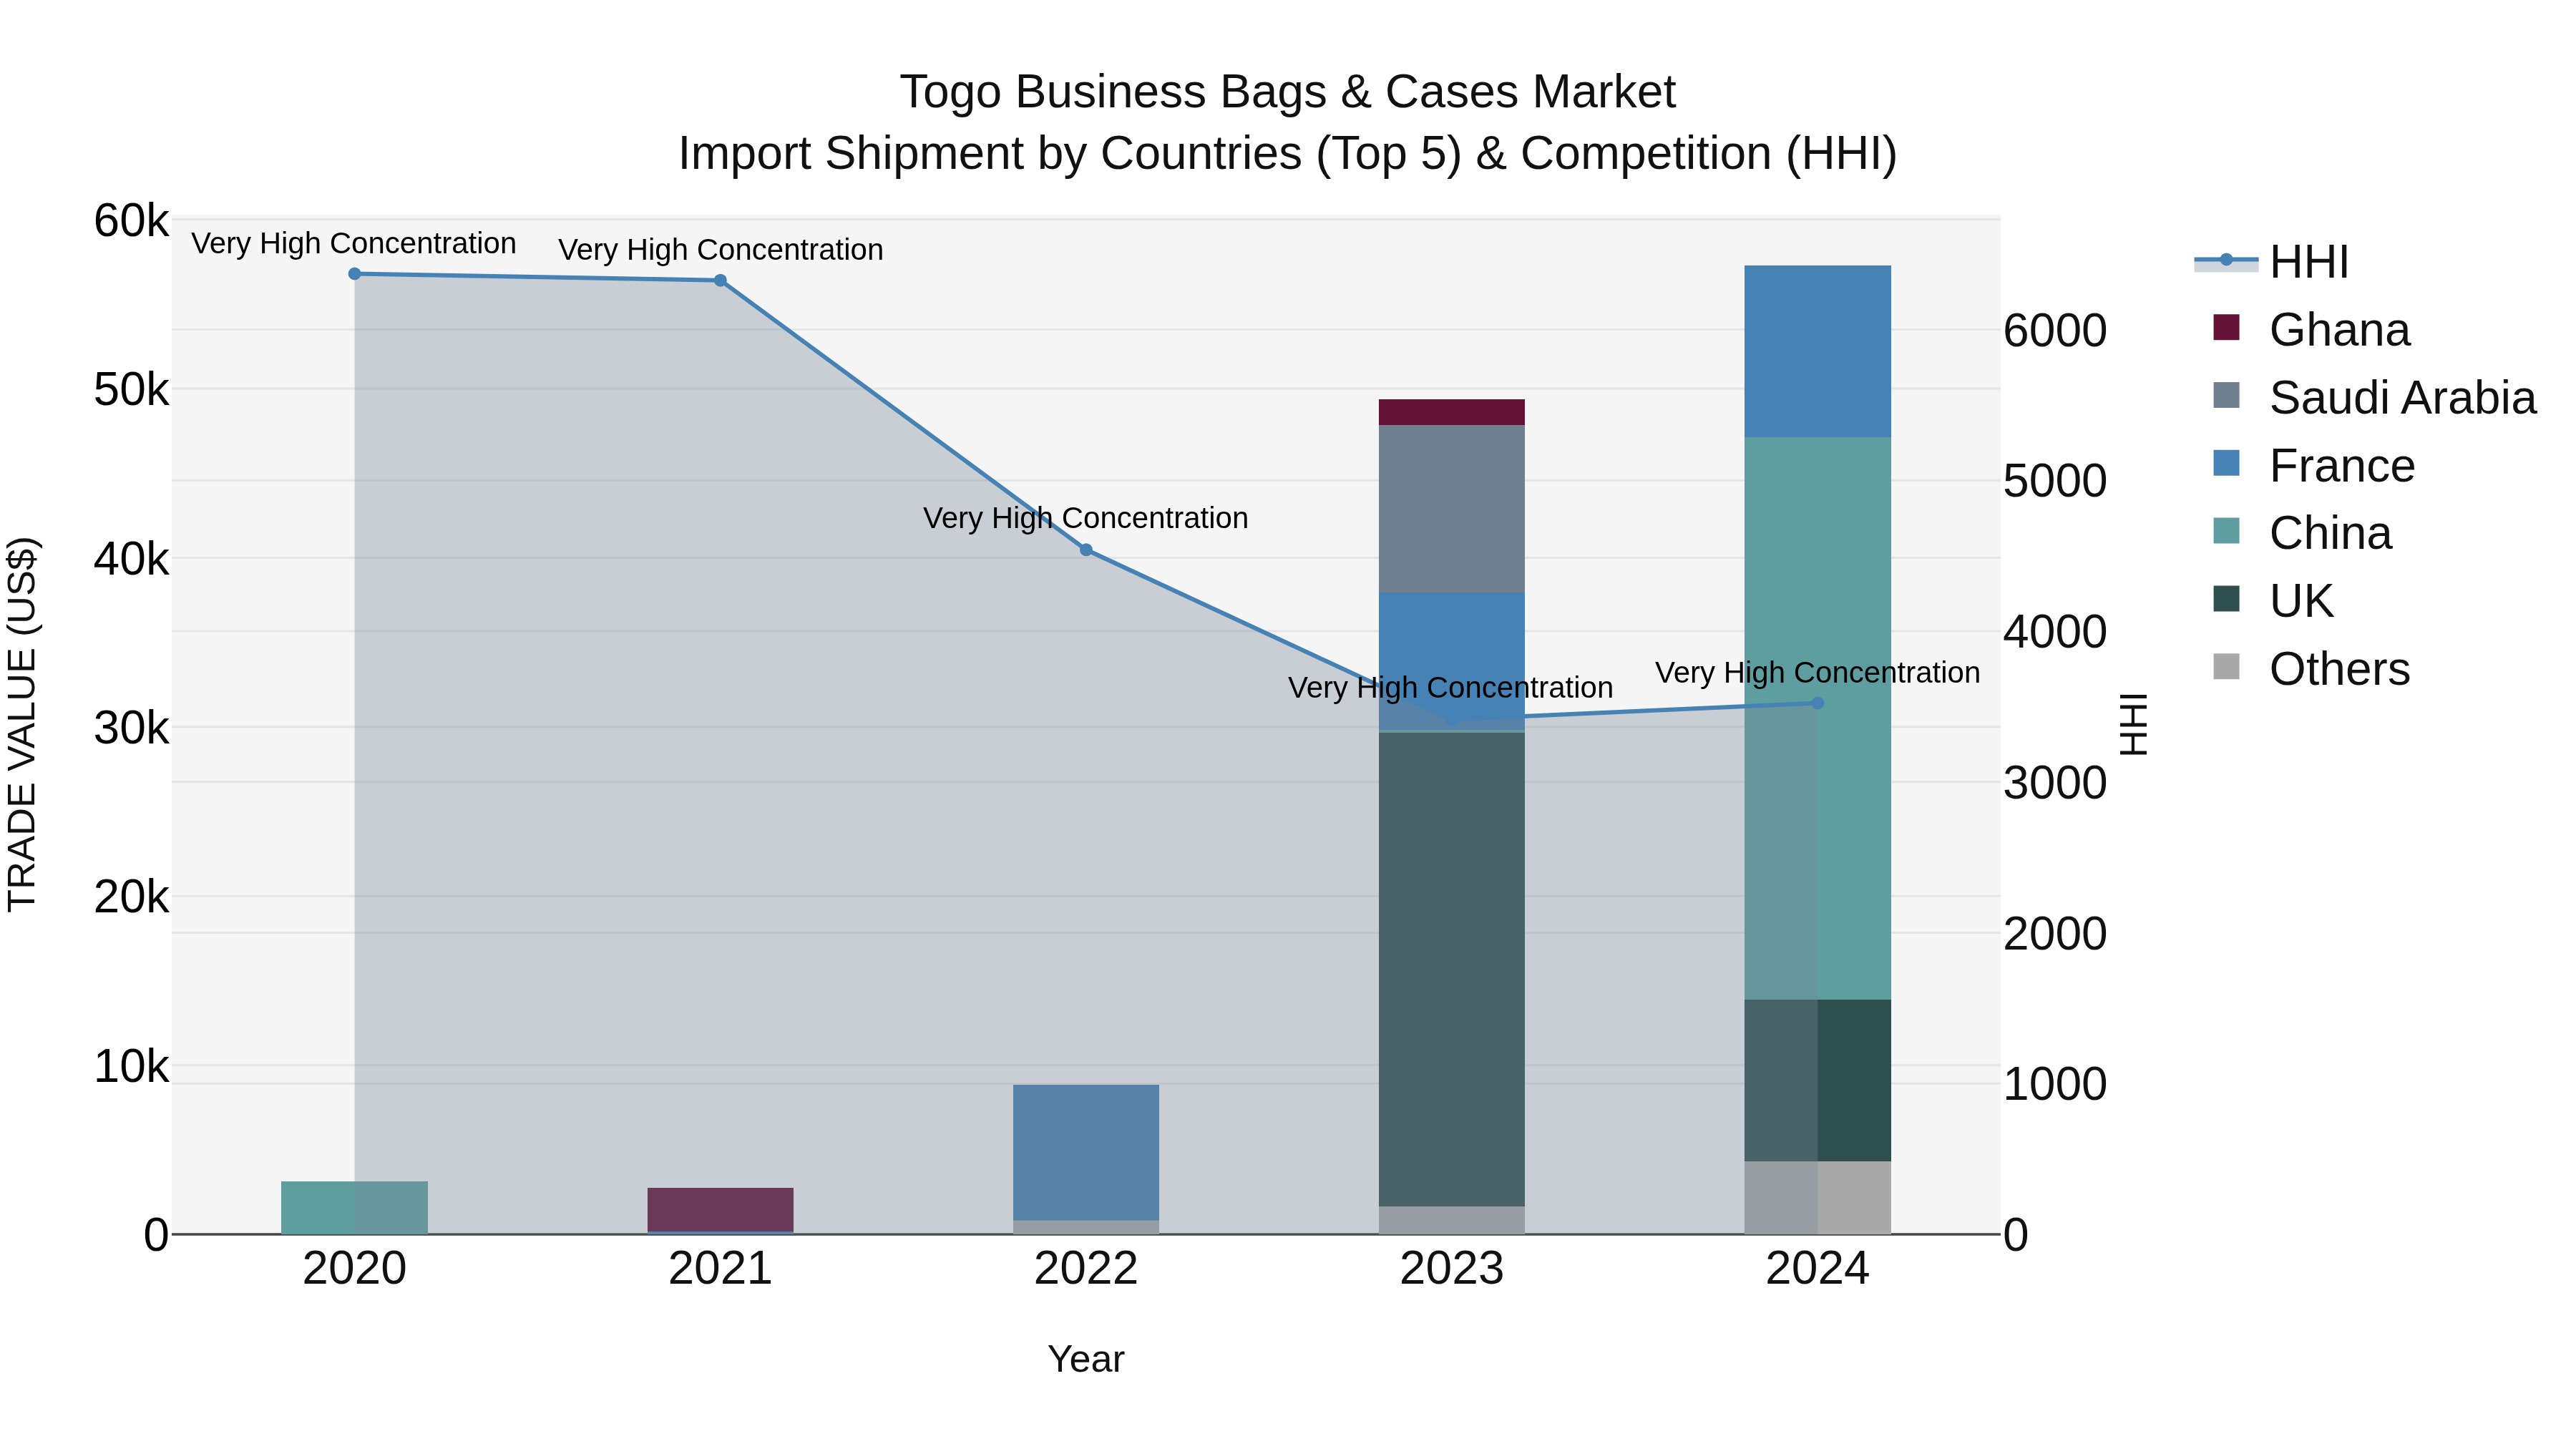Viewport: 2576px width, 1449px height.
Task: Select the 2022 Others bar segment
Action: [x=1086, y=1227]
